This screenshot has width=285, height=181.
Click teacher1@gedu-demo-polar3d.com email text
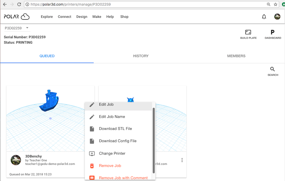(50, 164)
